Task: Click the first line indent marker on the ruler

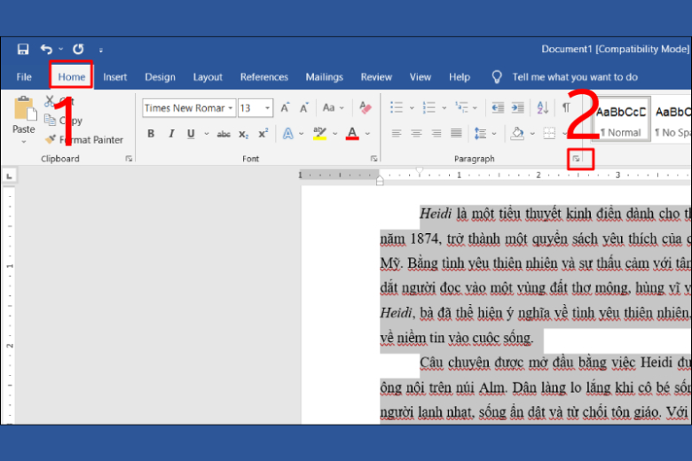Action: (x=420, y=171)
